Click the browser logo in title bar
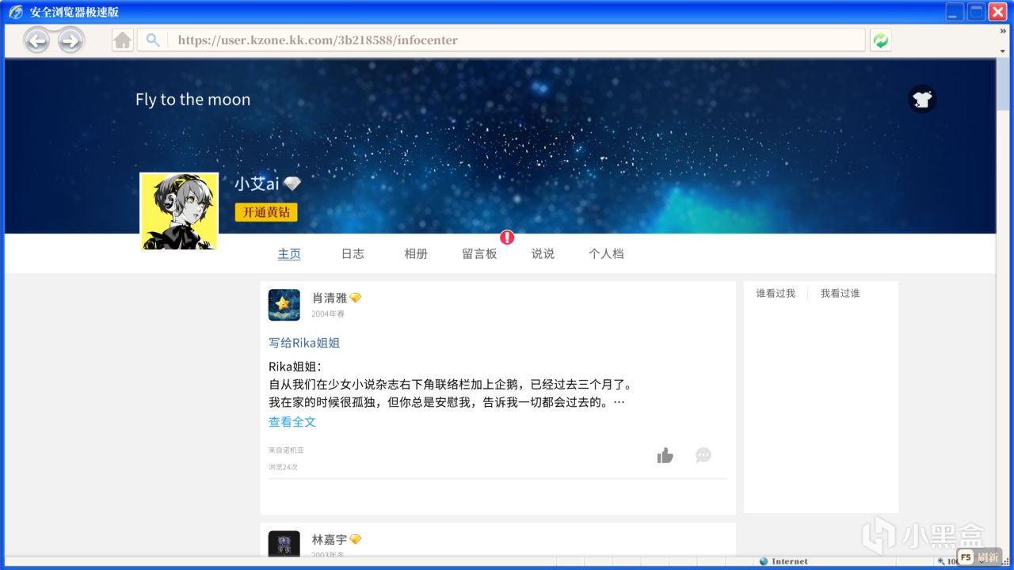The image size is (1014, 570). coord(16,12)
